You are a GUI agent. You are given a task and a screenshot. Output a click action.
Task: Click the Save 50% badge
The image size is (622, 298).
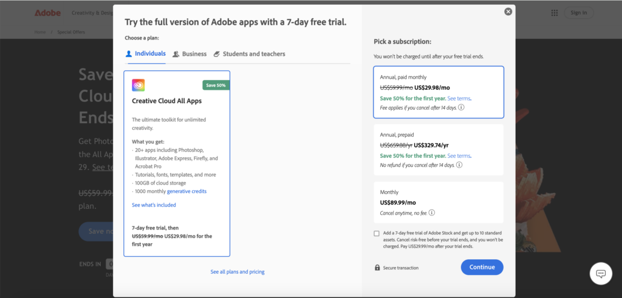216,85
